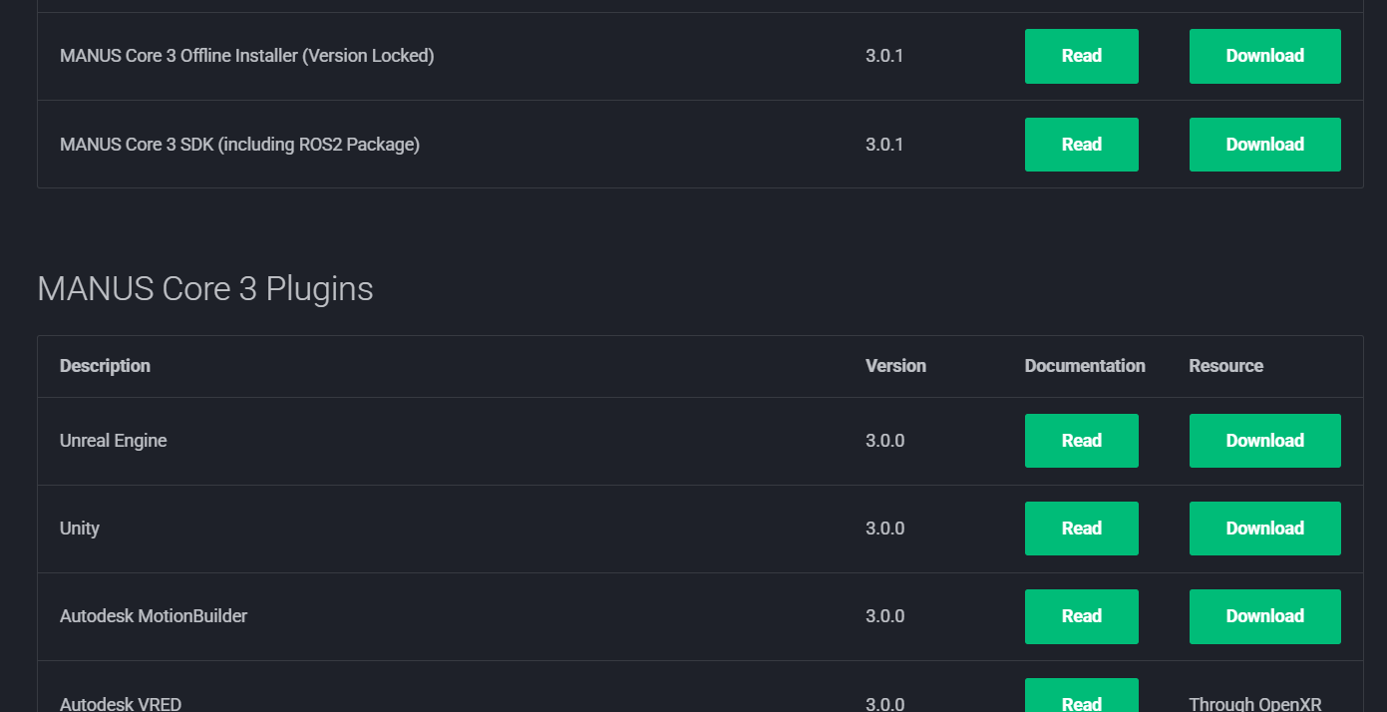Open the Unity plugin Read button

[x=1081, y=529]
